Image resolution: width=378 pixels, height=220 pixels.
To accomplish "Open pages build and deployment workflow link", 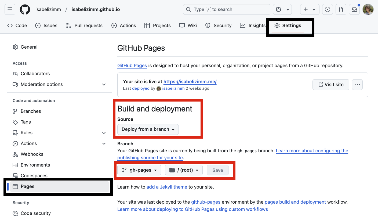I will pos(295,202).
